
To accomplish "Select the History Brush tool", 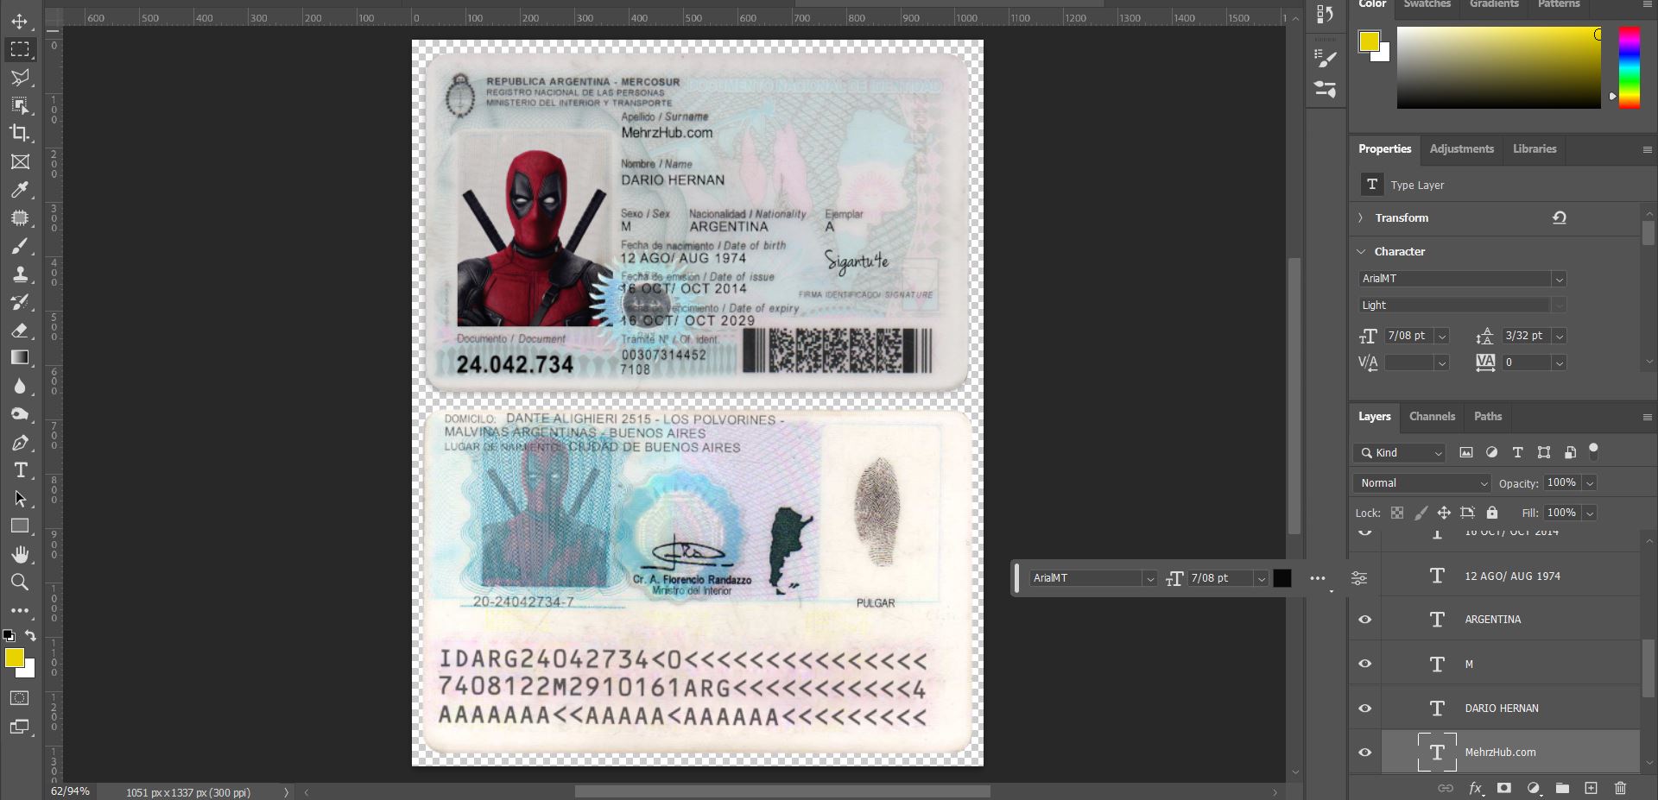I will click(20, 302).
